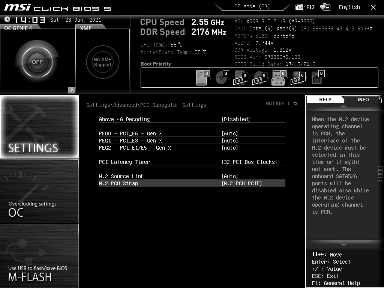Go back using the hotkey return arrow
384x288 pixels.
pyautogui.click(x=295, y=103)
